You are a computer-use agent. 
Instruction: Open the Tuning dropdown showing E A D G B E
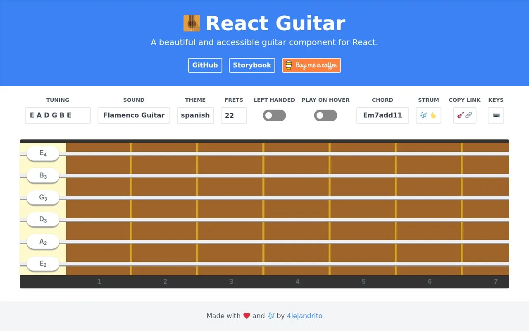point(58,115)
